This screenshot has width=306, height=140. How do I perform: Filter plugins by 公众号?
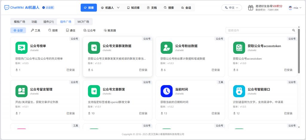(x=90, y=30)
